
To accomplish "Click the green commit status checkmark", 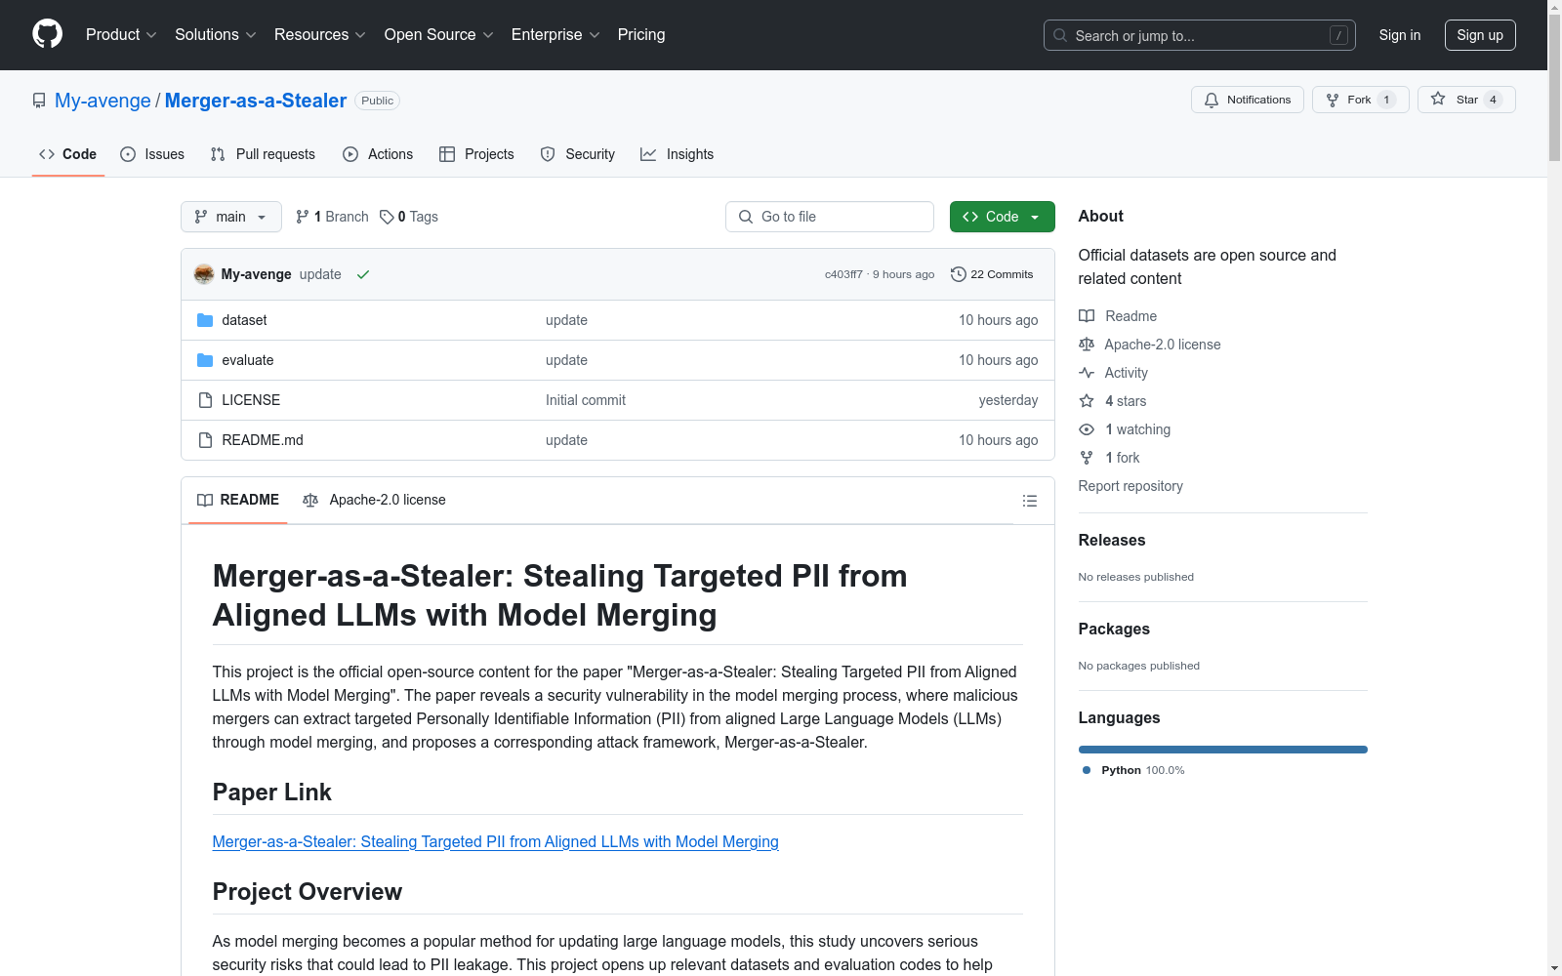I will point(363,274).
